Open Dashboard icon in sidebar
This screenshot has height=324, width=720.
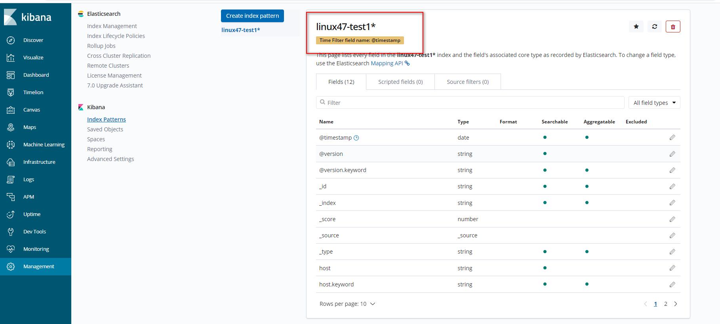tap(11, 75)
